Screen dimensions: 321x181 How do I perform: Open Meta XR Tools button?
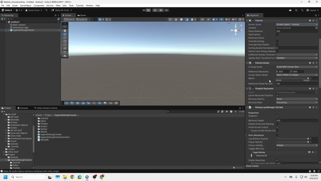(62, 10)
